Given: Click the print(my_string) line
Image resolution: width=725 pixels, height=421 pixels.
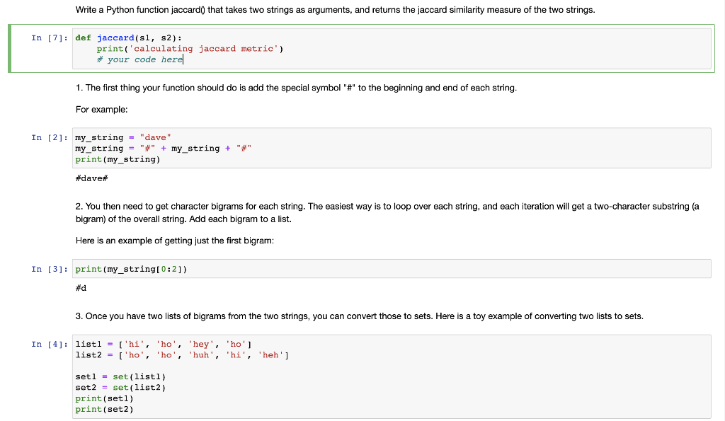Looking at the screenshot, I should [118, 159].
